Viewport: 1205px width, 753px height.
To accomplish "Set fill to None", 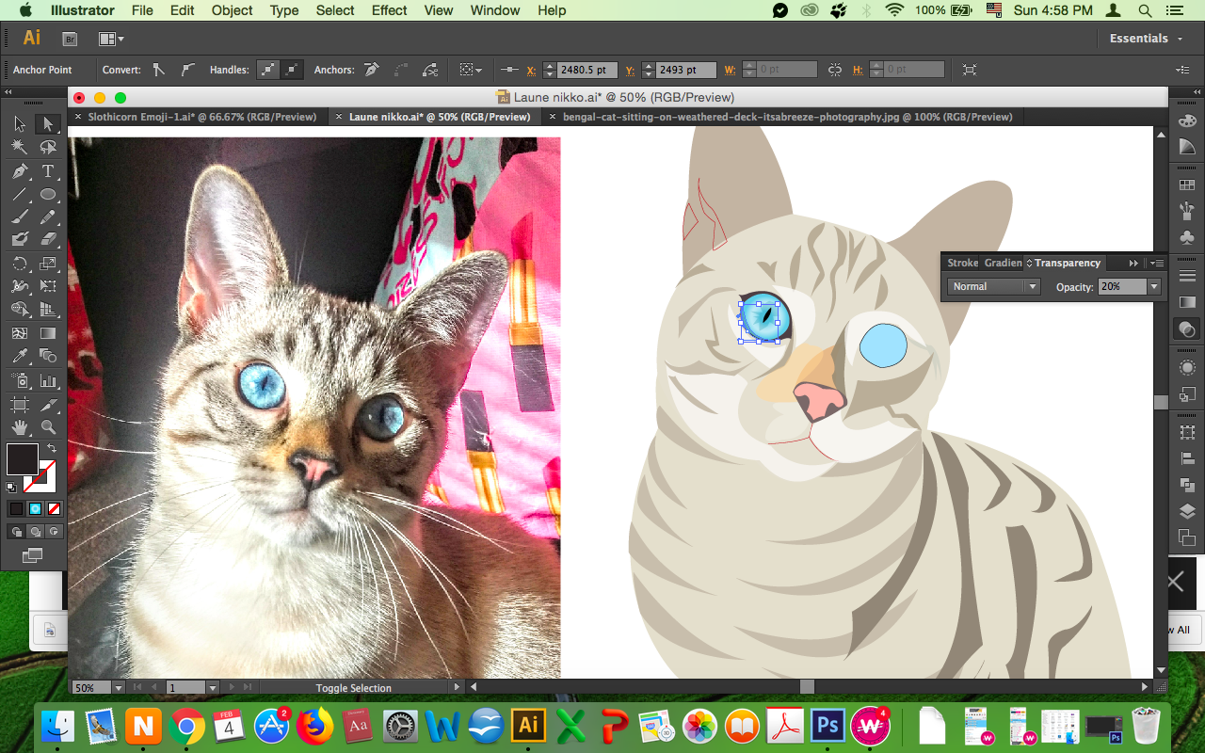I will (x=54, y=508).
